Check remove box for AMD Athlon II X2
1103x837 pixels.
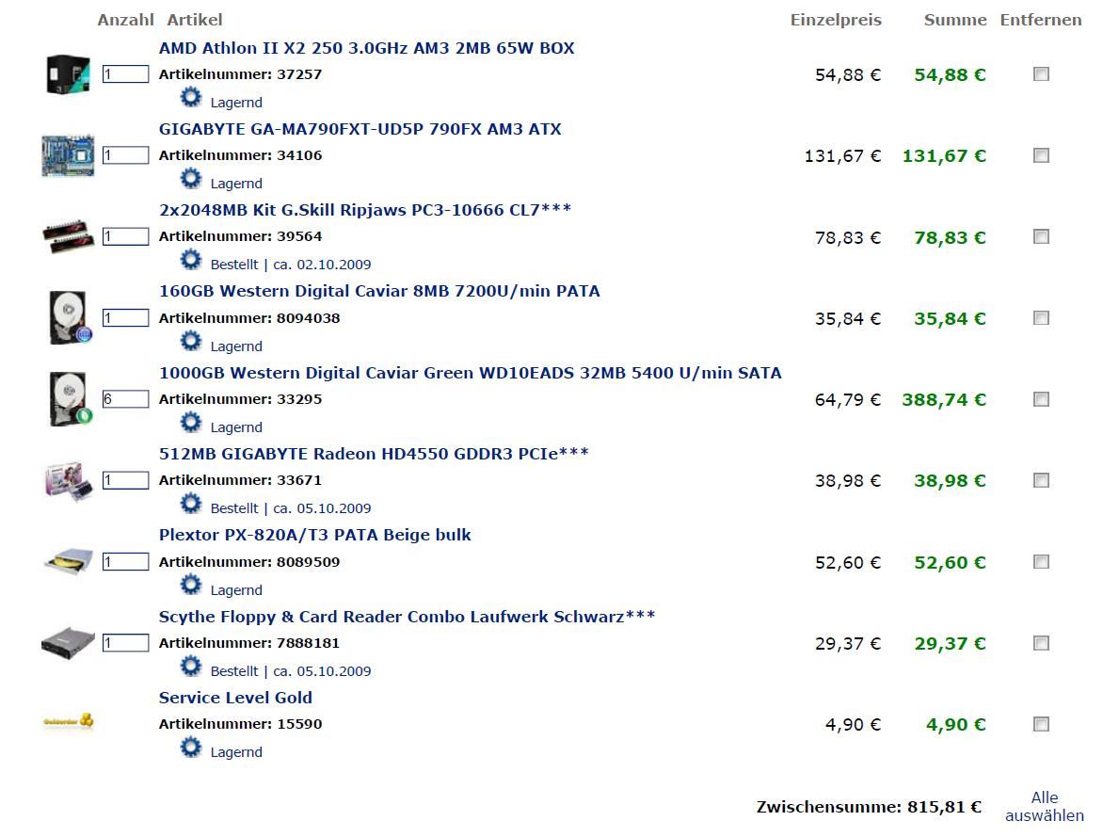(x=1041, y=74)
